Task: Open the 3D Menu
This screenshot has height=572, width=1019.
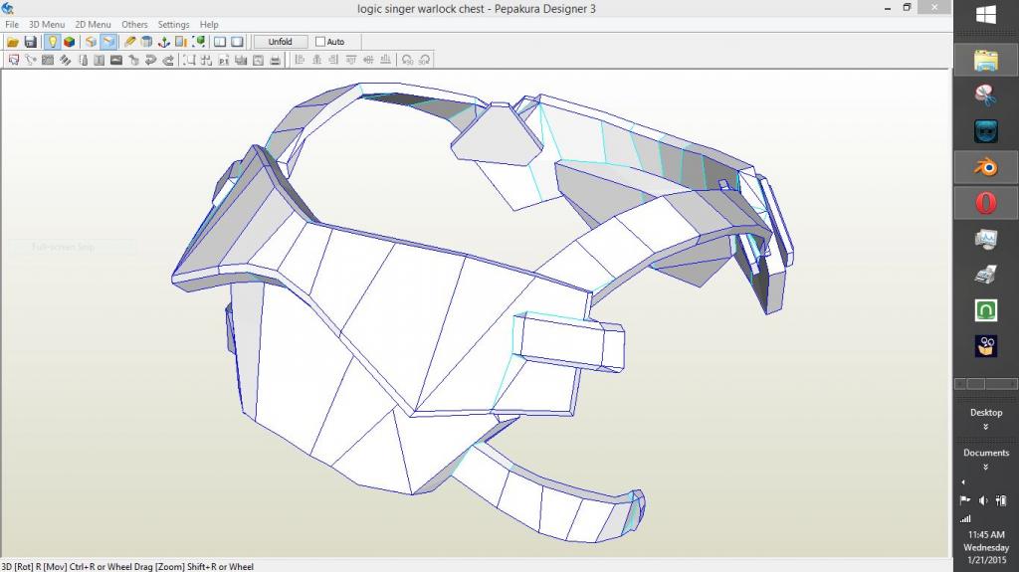Action: (47, 24)
